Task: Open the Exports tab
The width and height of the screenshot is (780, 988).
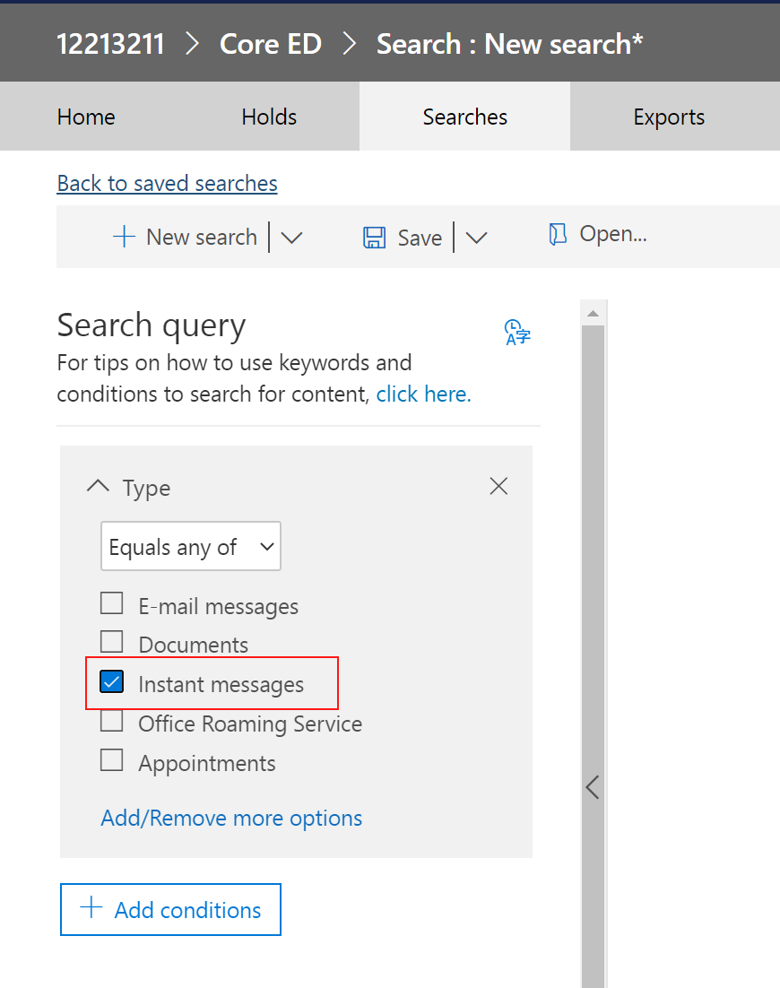Action: point(669,117)
